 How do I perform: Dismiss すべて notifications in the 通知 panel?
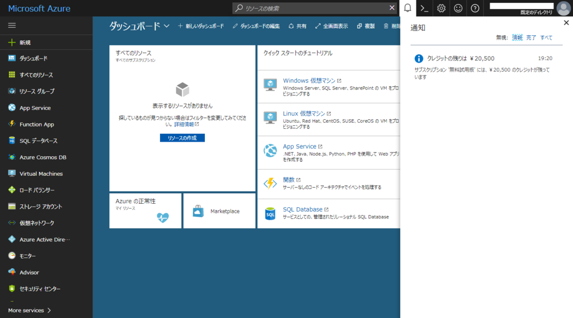click(x=546, y=38)
